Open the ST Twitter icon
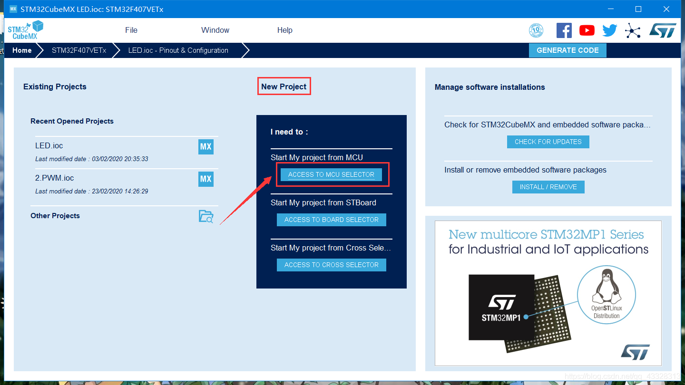 [x=610, y=30]
